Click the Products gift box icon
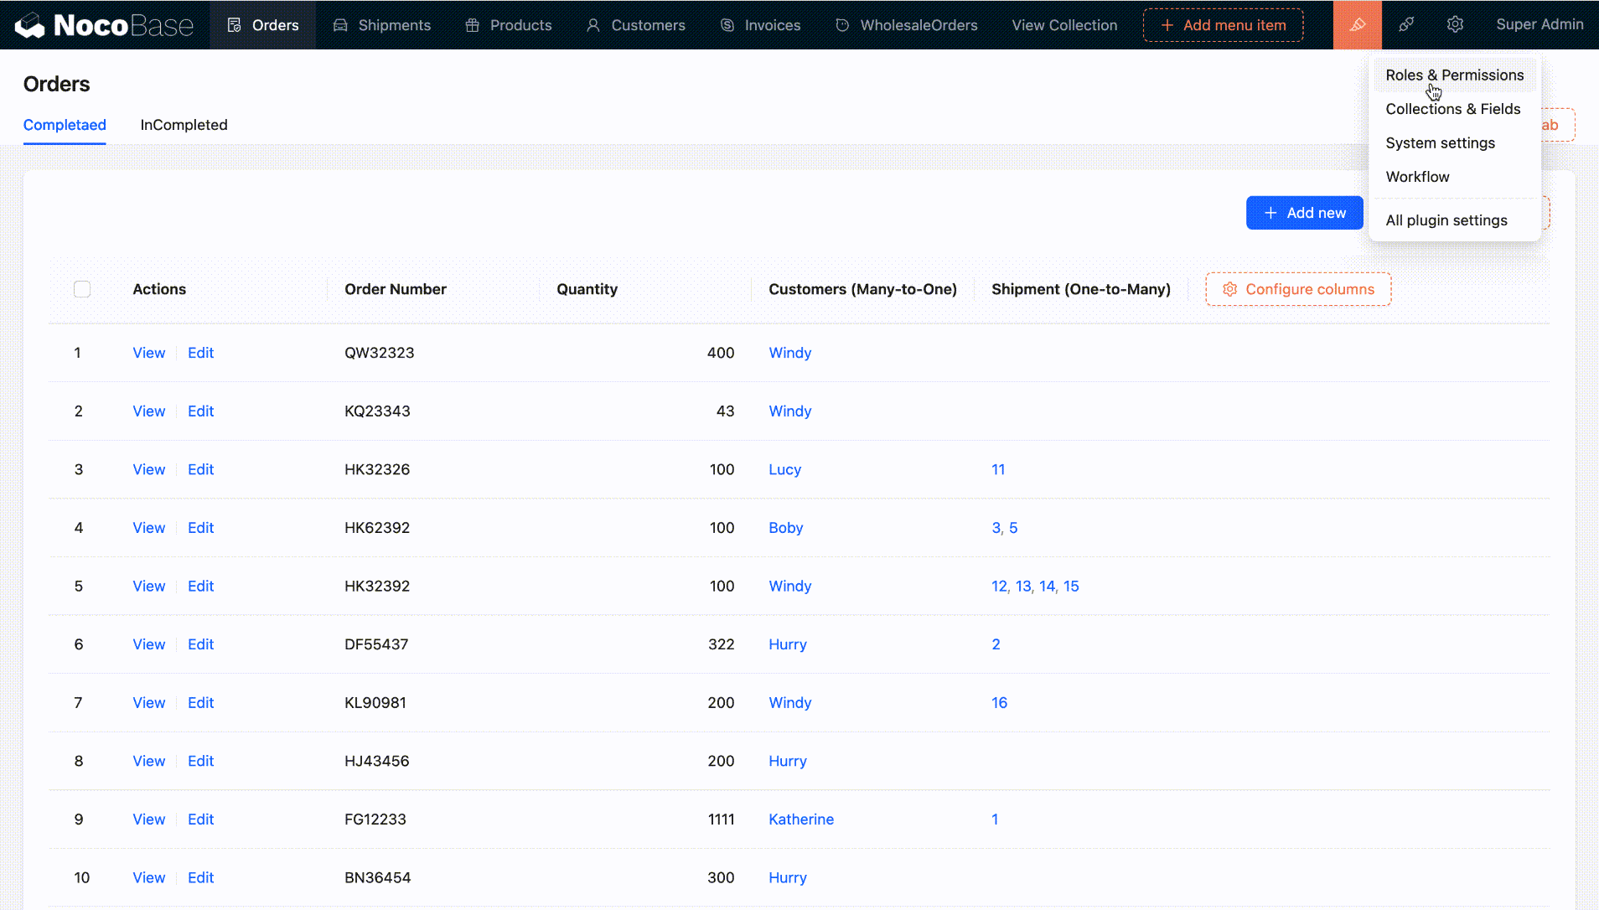The width and height of the screenshot is (1599, 910). (473, 25)
